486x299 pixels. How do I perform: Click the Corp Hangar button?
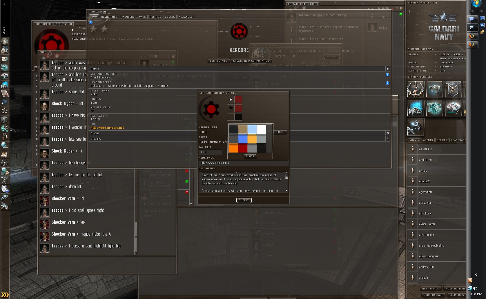(x=433, y=295)
